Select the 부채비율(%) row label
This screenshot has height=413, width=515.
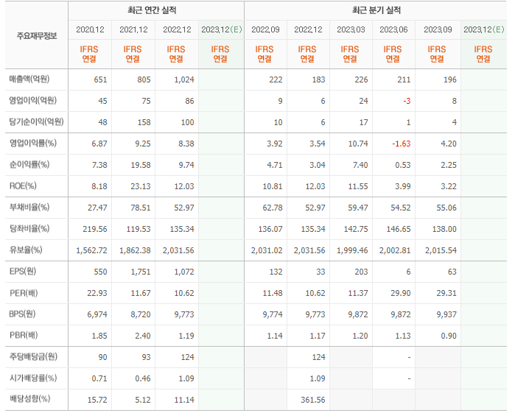(x=29, y=208)
